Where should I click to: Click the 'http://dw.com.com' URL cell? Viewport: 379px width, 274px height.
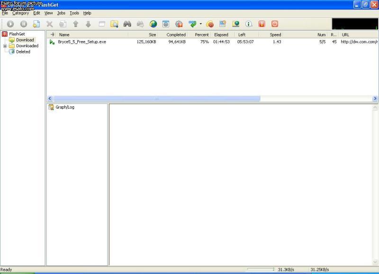tap(359, 42)
